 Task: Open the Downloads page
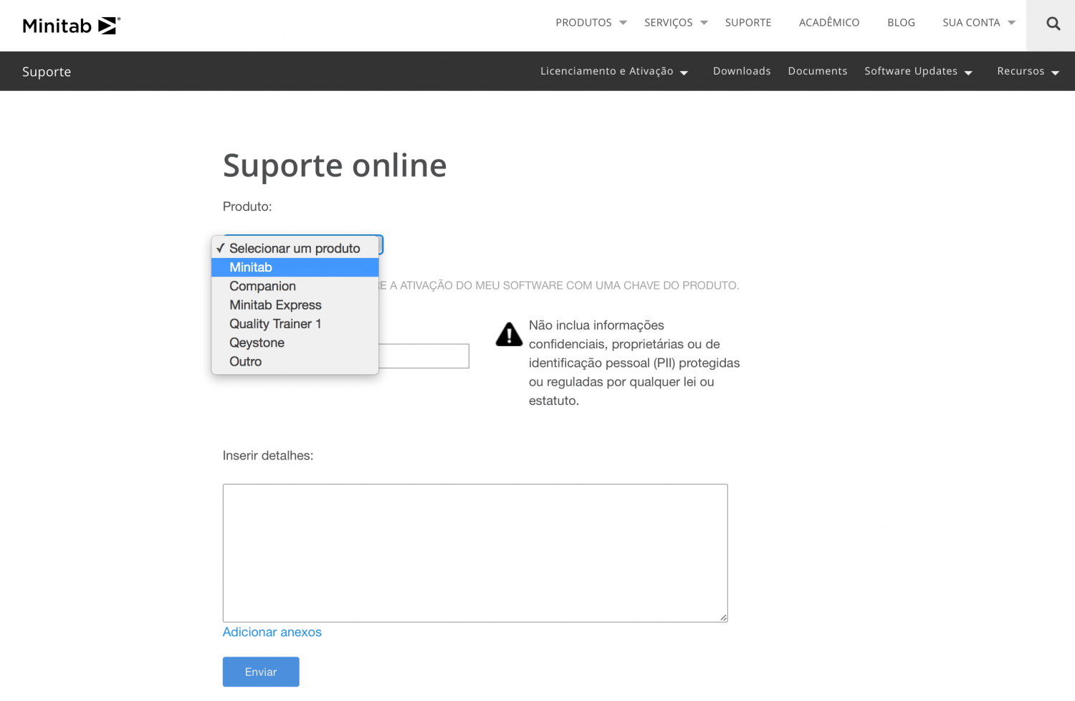point(742,71)
